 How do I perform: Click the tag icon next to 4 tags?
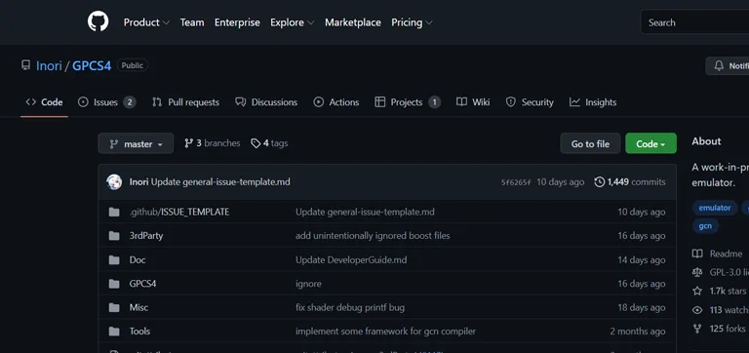(x=256, y=143)
